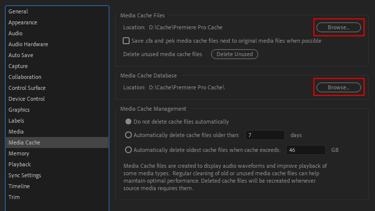
Task: Click the GB input field showing 46
Action: point(305,150)
